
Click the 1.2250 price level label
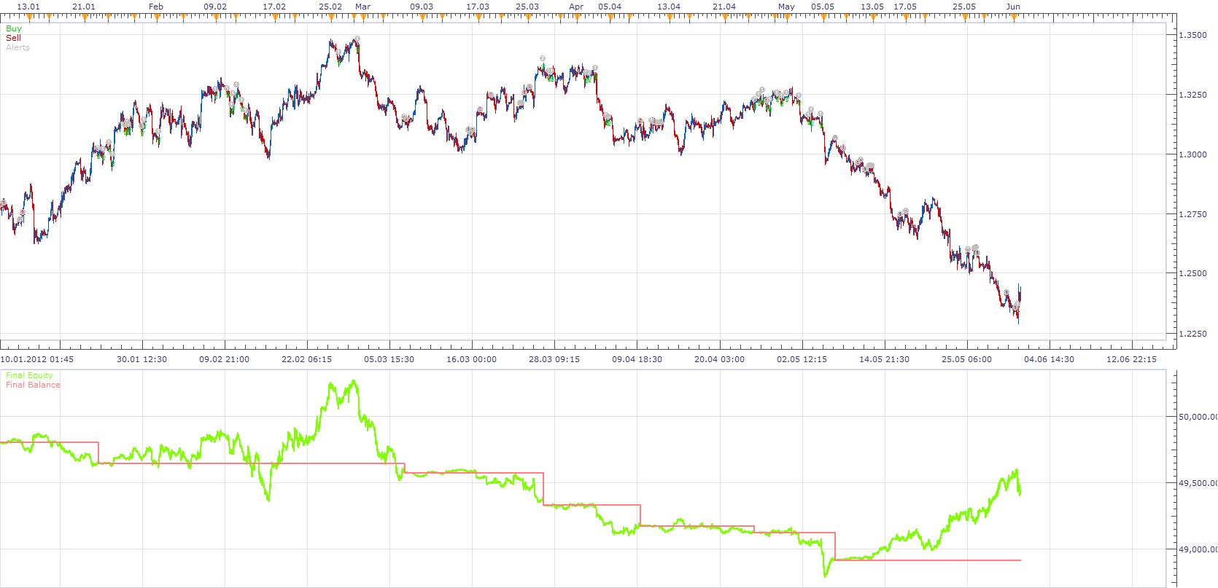tap(1193, 334)
